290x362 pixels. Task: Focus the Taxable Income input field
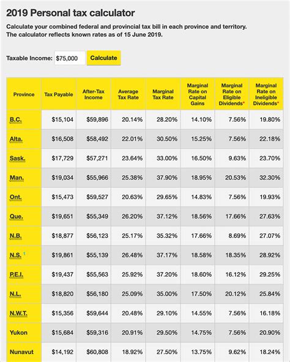(x=70, y=58)
